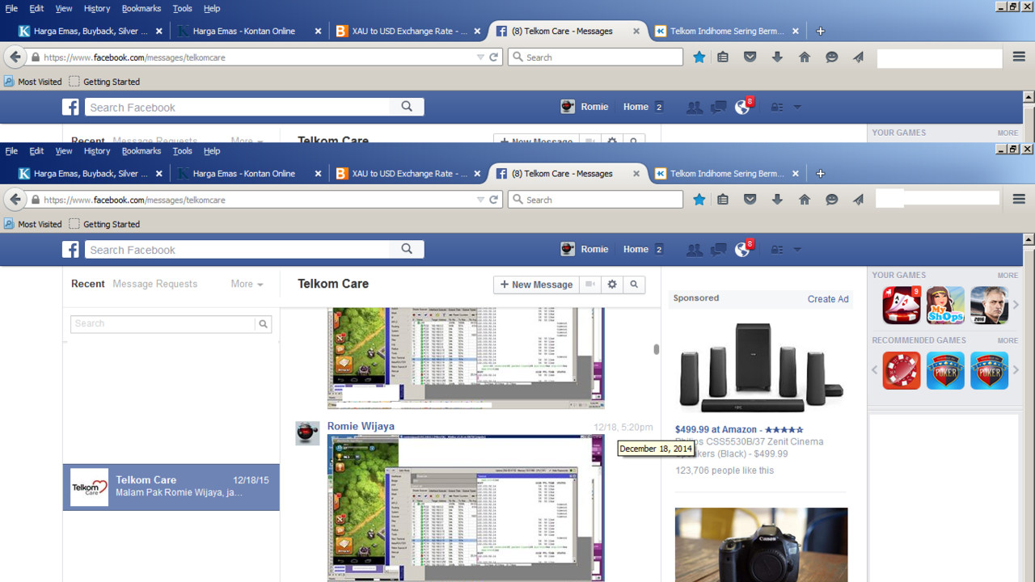Open the File menu in background window
This screenshot has width=1035, height=582.
11,9
